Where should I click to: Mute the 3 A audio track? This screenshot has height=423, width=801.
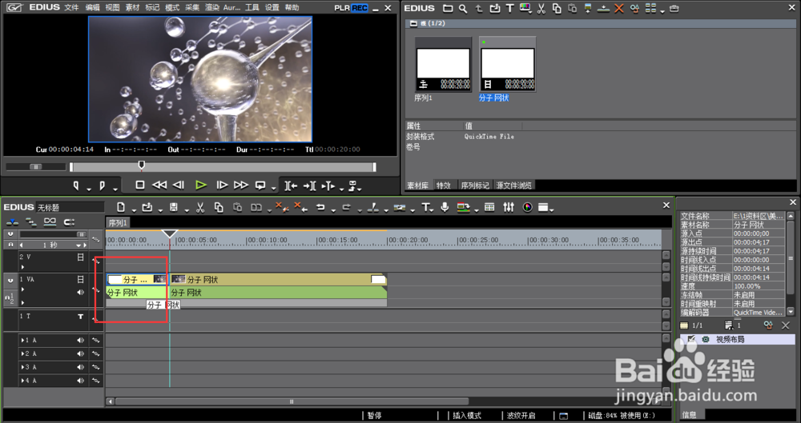click(x=80, y=367)
